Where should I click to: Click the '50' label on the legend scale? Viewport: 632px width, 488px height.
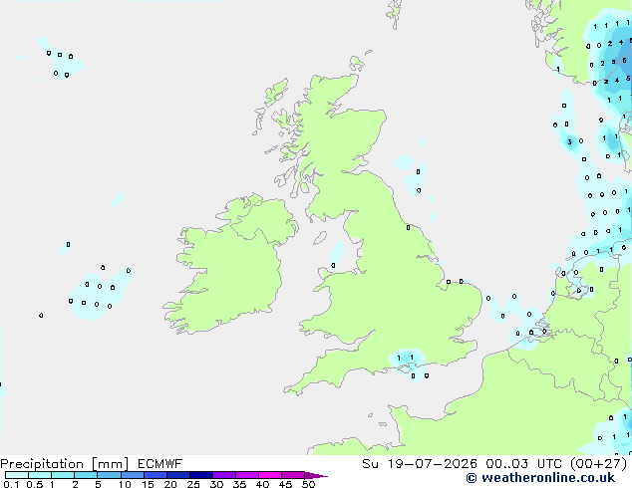pyautogui.click(x=308, y=484)
